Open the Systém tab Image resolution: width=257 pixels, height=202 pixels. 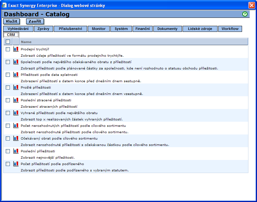121,29
